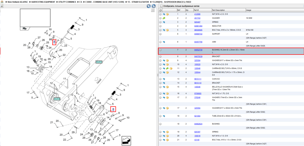Click '16.5MM' usage value
This screenshot has height=146, width=304.
249,18
